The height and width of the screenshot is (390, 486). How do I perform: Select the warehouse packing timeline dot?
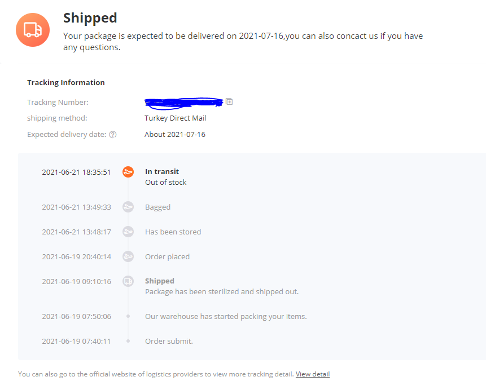point(128,317)
